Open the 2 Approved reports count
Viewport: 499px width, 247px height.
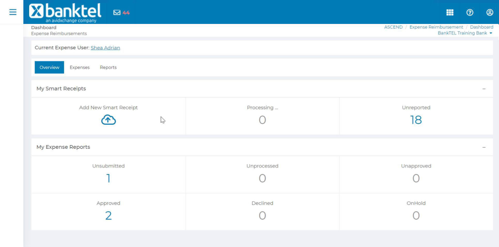pyautogui.click(x=108, y=216)
